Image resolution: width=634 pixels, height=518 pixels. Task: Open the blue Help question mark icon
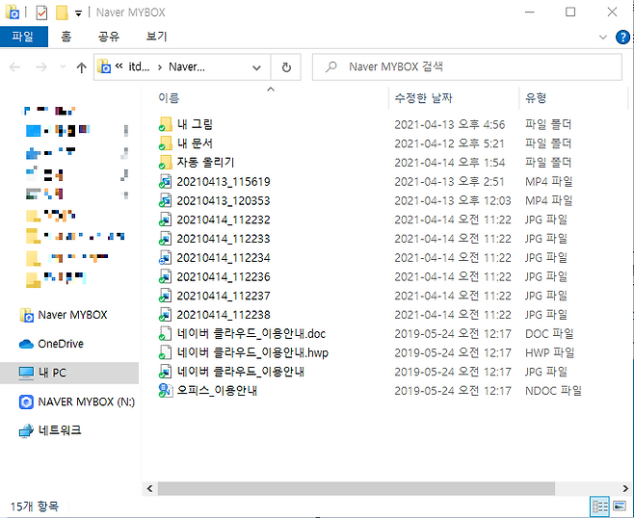click(x=622, y=38)
